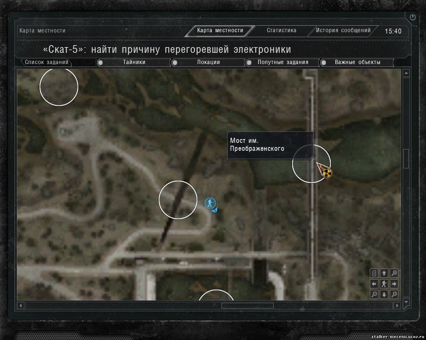Image resolution: width=426 pixels, height=340 pixels.
Task: Toggle Важные объекты filter
Action: 357,62
